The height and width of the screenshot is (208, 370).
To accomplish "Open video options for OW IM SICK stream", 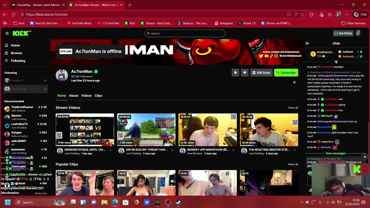I will (x=172, y=150).
